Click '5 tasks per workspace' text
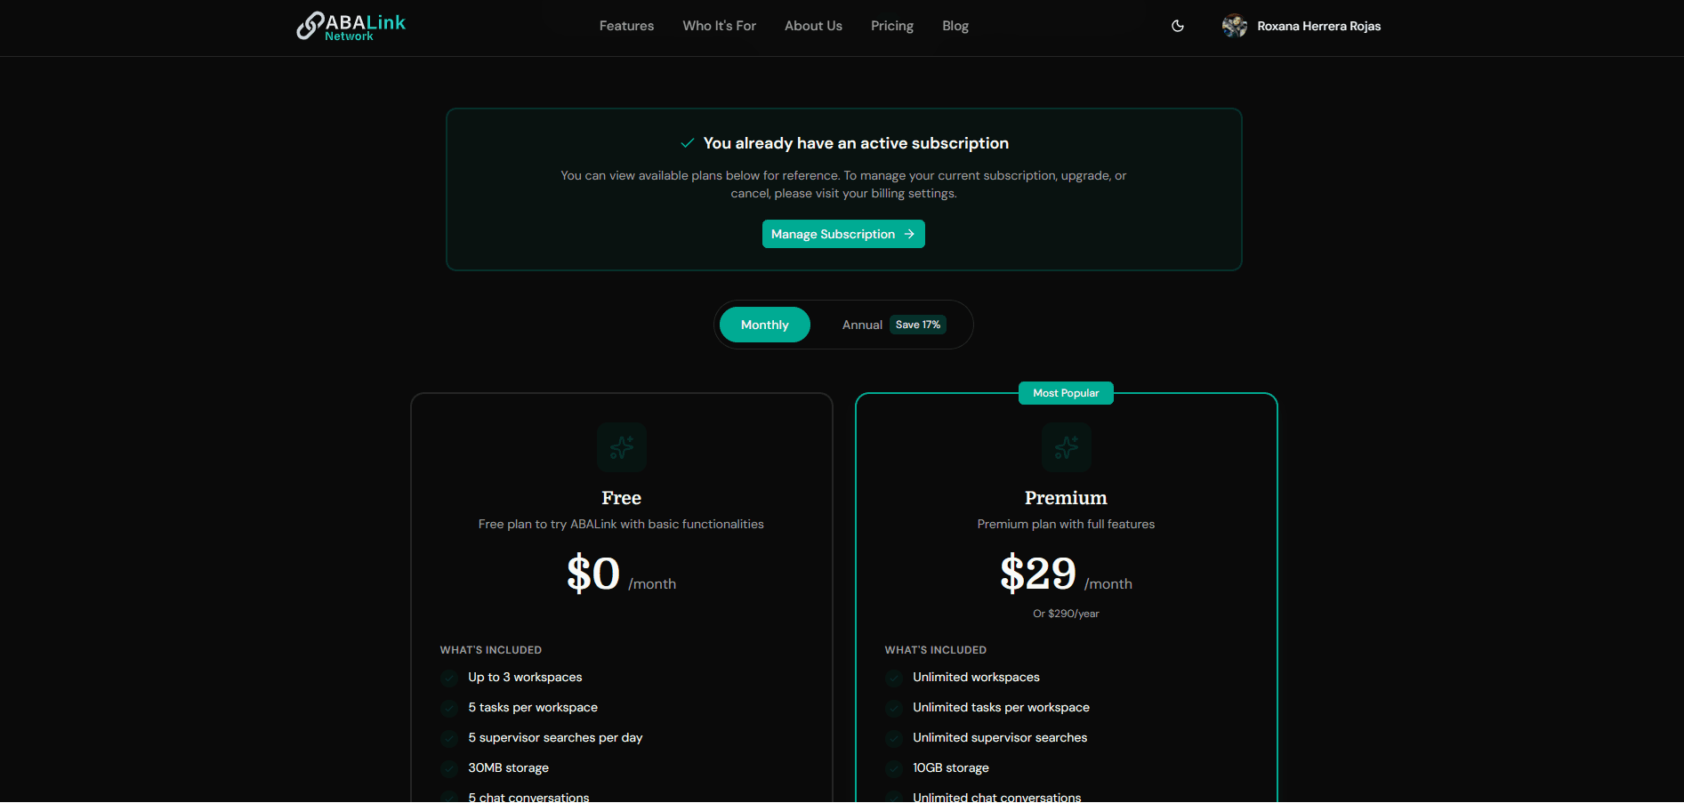 click(533, 708)
